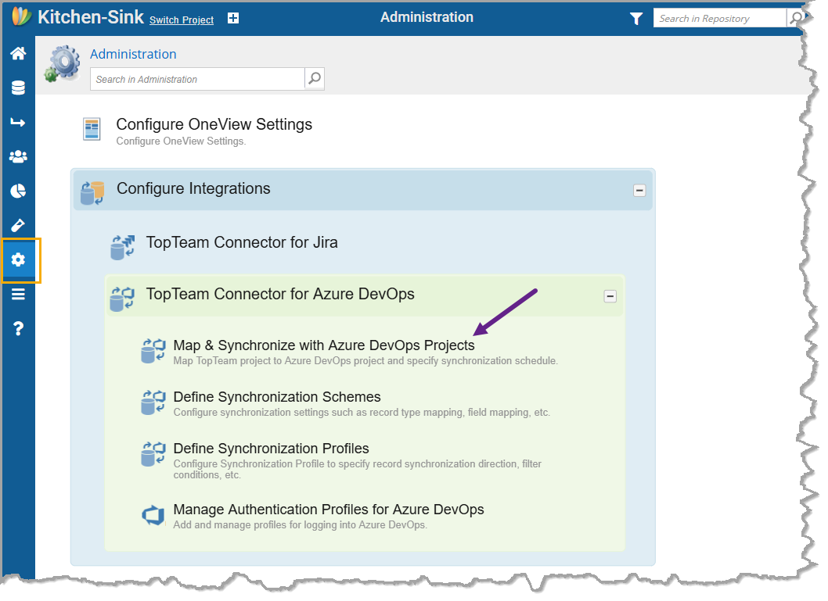Open Map & Synchronize with Azure DevOps Projects
Viewport: 828px width, 601px height.
coord(323,345)
